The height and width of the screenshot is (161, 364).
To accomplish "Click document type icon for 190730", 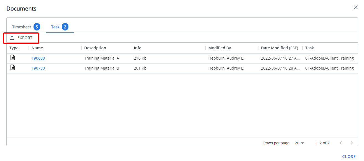I will pyautogui.click(x=12, y=68).
